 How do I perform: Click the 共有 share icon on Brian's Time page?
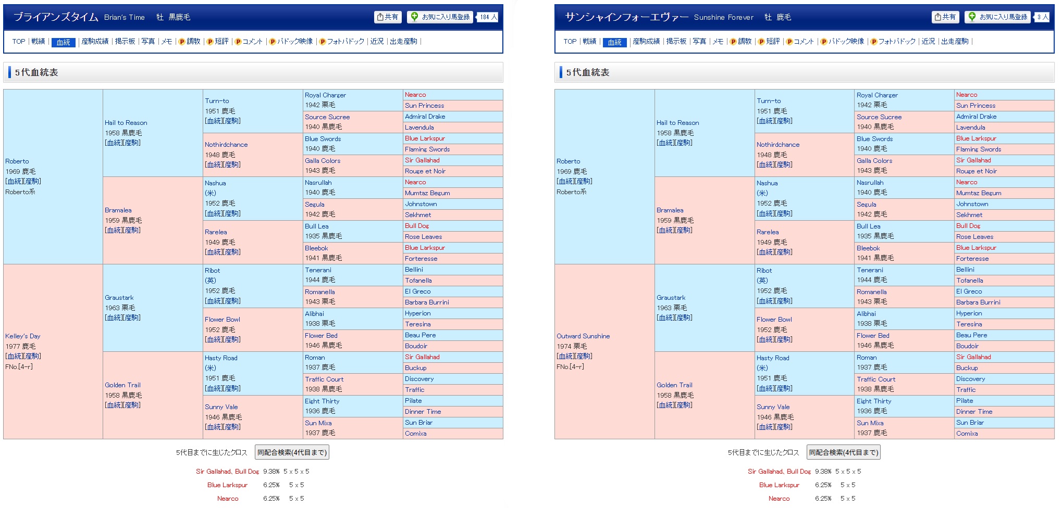coord(388,17)
